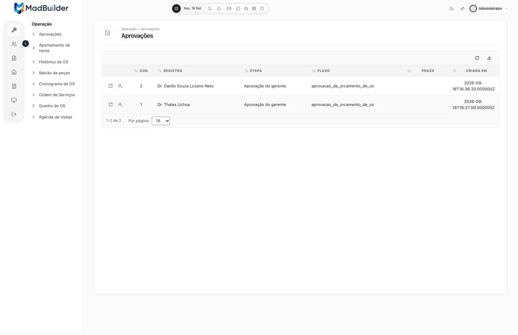Open record for Dr. Thales Uchoa
The image size is (518, 335).
111,104
